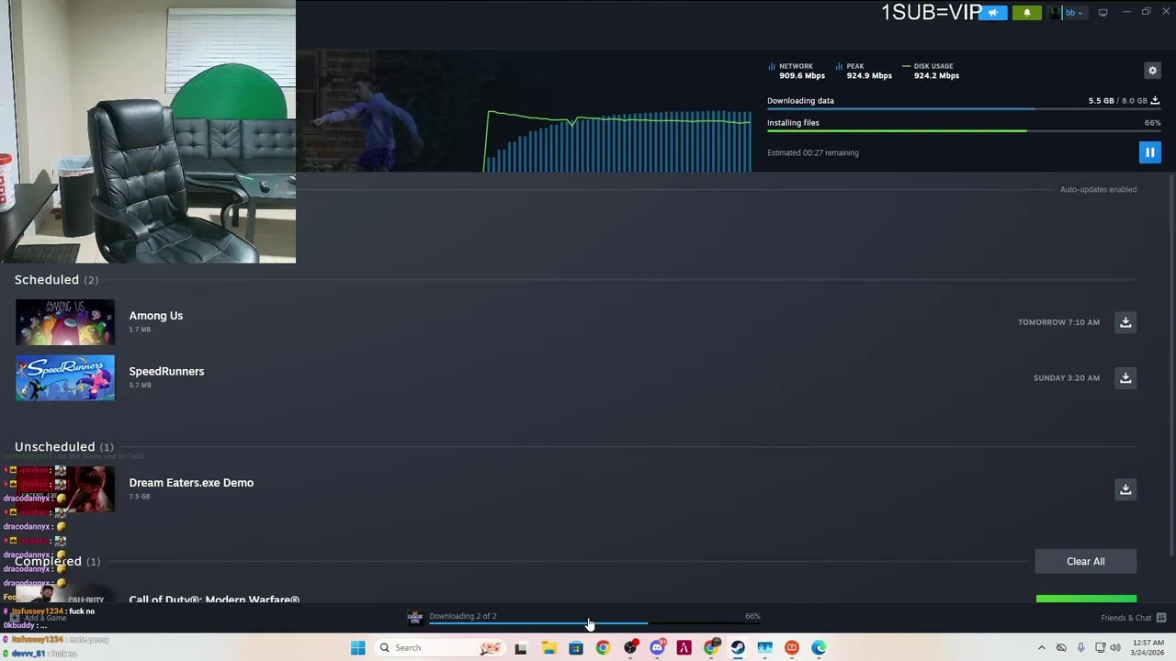Enter Big Picture mode via monitor icon
The width and height of the screenshot is (1176, 661).
(x=1102, y=12)
